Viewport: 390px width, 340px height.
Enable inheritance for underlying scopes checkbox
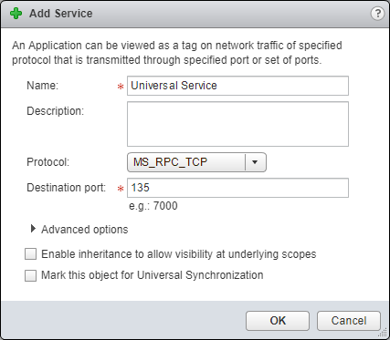pos(30,254)
